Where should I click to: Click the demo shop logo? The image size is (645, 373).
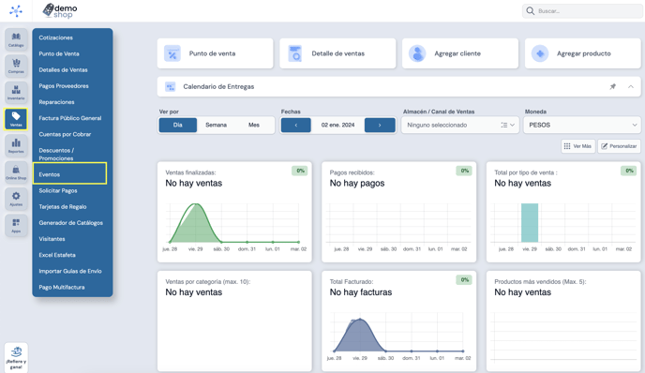[x=60, y=10]
